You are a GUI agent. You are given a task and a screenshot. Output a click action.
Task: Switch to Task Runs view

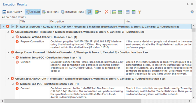point(50,12)
